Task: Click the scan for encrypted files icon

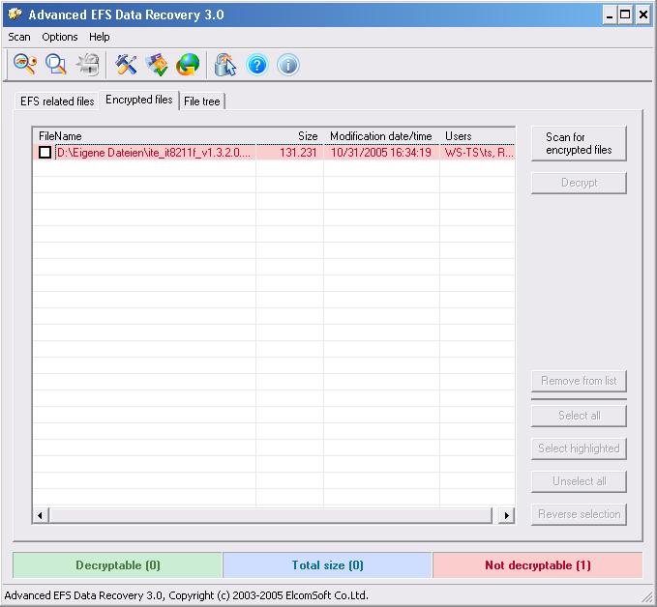Action: click(x=56, y=65)
